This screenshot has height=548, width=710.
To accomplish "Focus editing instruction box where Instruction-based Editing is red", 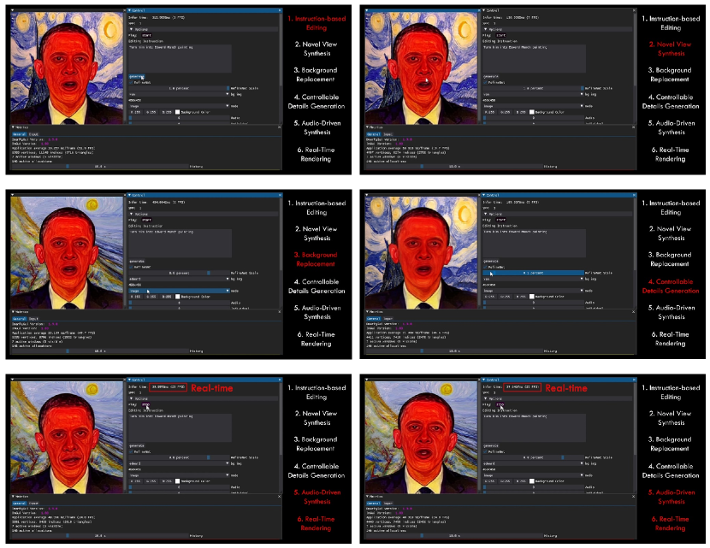I will [180, 58].
